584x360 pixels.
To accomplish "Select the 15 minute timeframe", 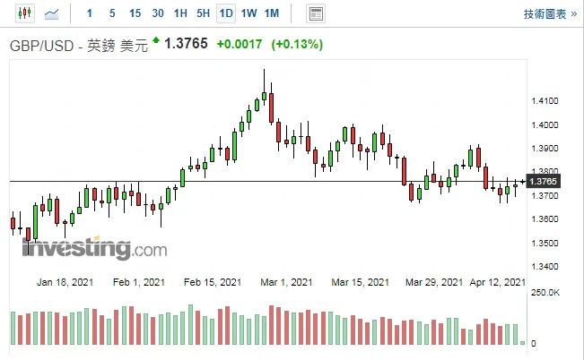I will point(135,13).
